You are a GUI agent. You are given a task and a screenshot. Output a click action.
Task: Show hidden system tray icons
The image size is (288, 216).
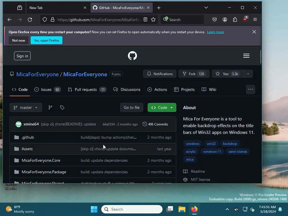point(227,209)
